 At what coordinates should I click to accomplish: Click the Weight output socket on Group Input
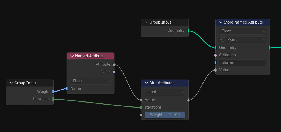click(x=53, y=92)
